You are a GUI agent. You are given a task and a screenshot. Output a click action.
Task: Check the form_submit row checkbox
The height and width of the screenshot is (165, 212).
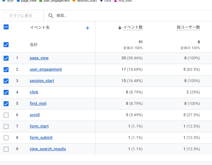tap(6, 138)
